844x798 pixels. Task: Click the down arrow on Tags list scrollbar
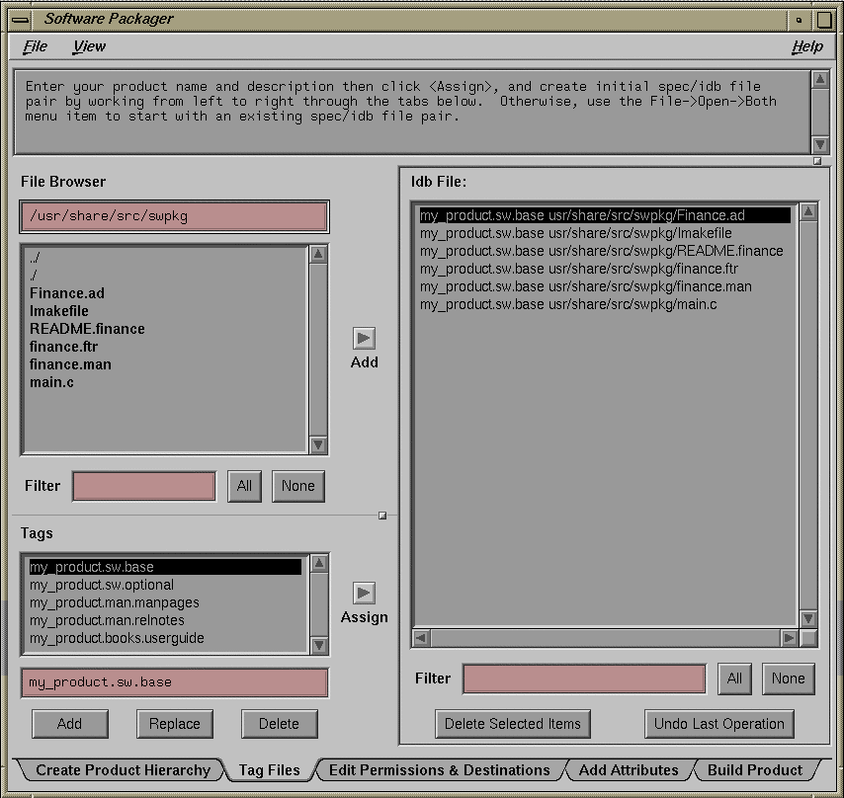317,646
